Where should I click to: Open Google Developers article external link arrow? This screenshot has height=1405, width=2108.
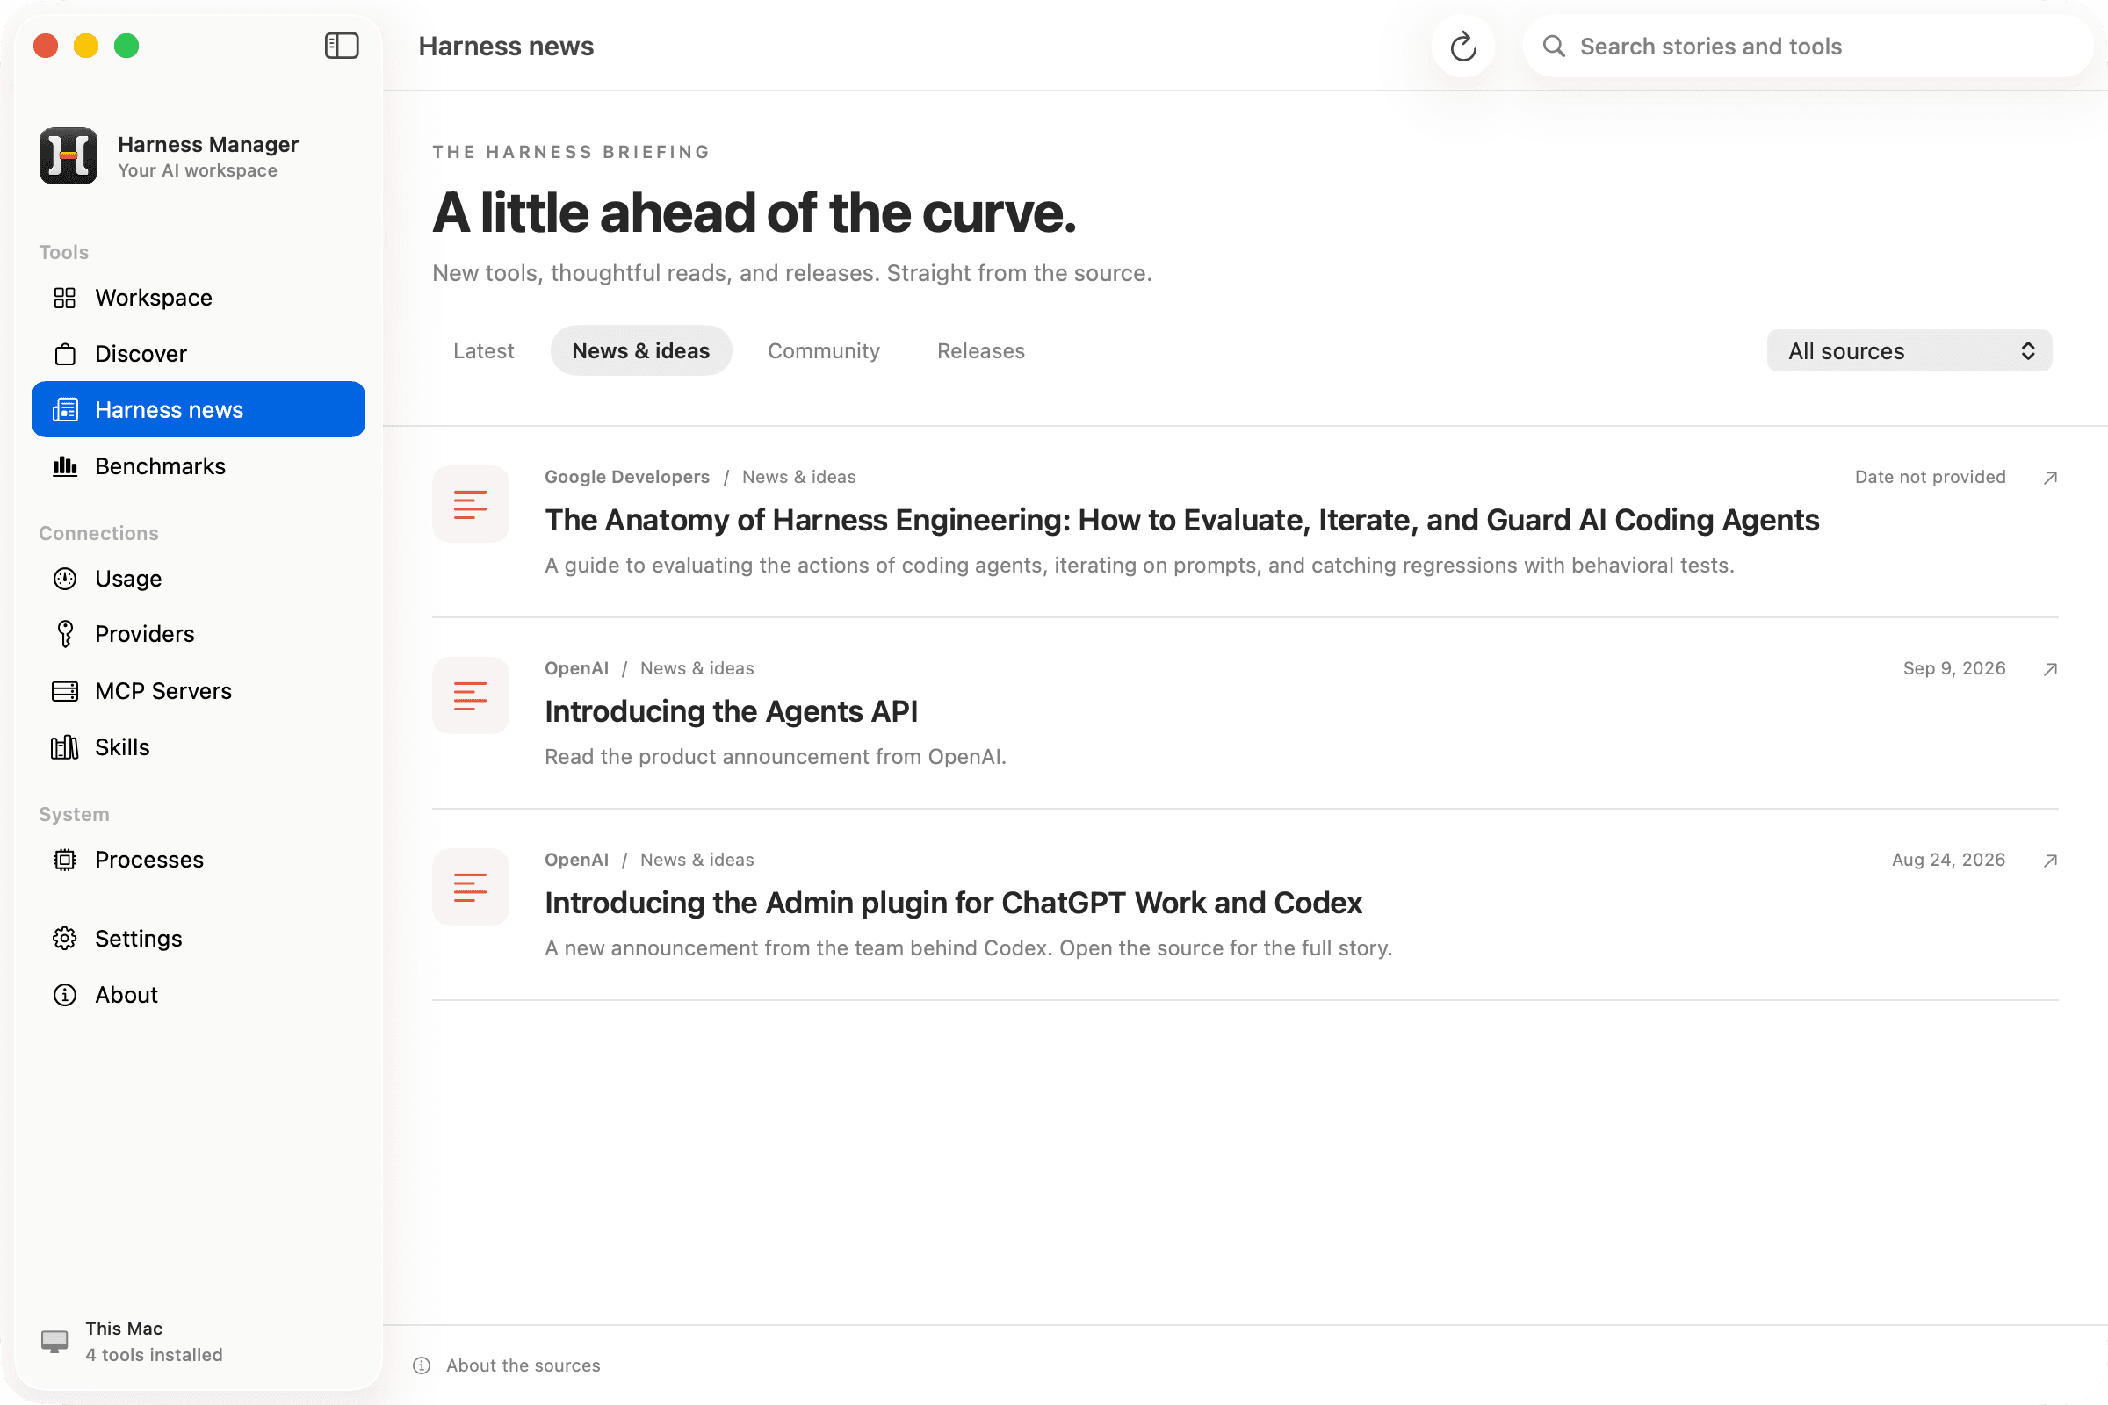(2049, 478)
